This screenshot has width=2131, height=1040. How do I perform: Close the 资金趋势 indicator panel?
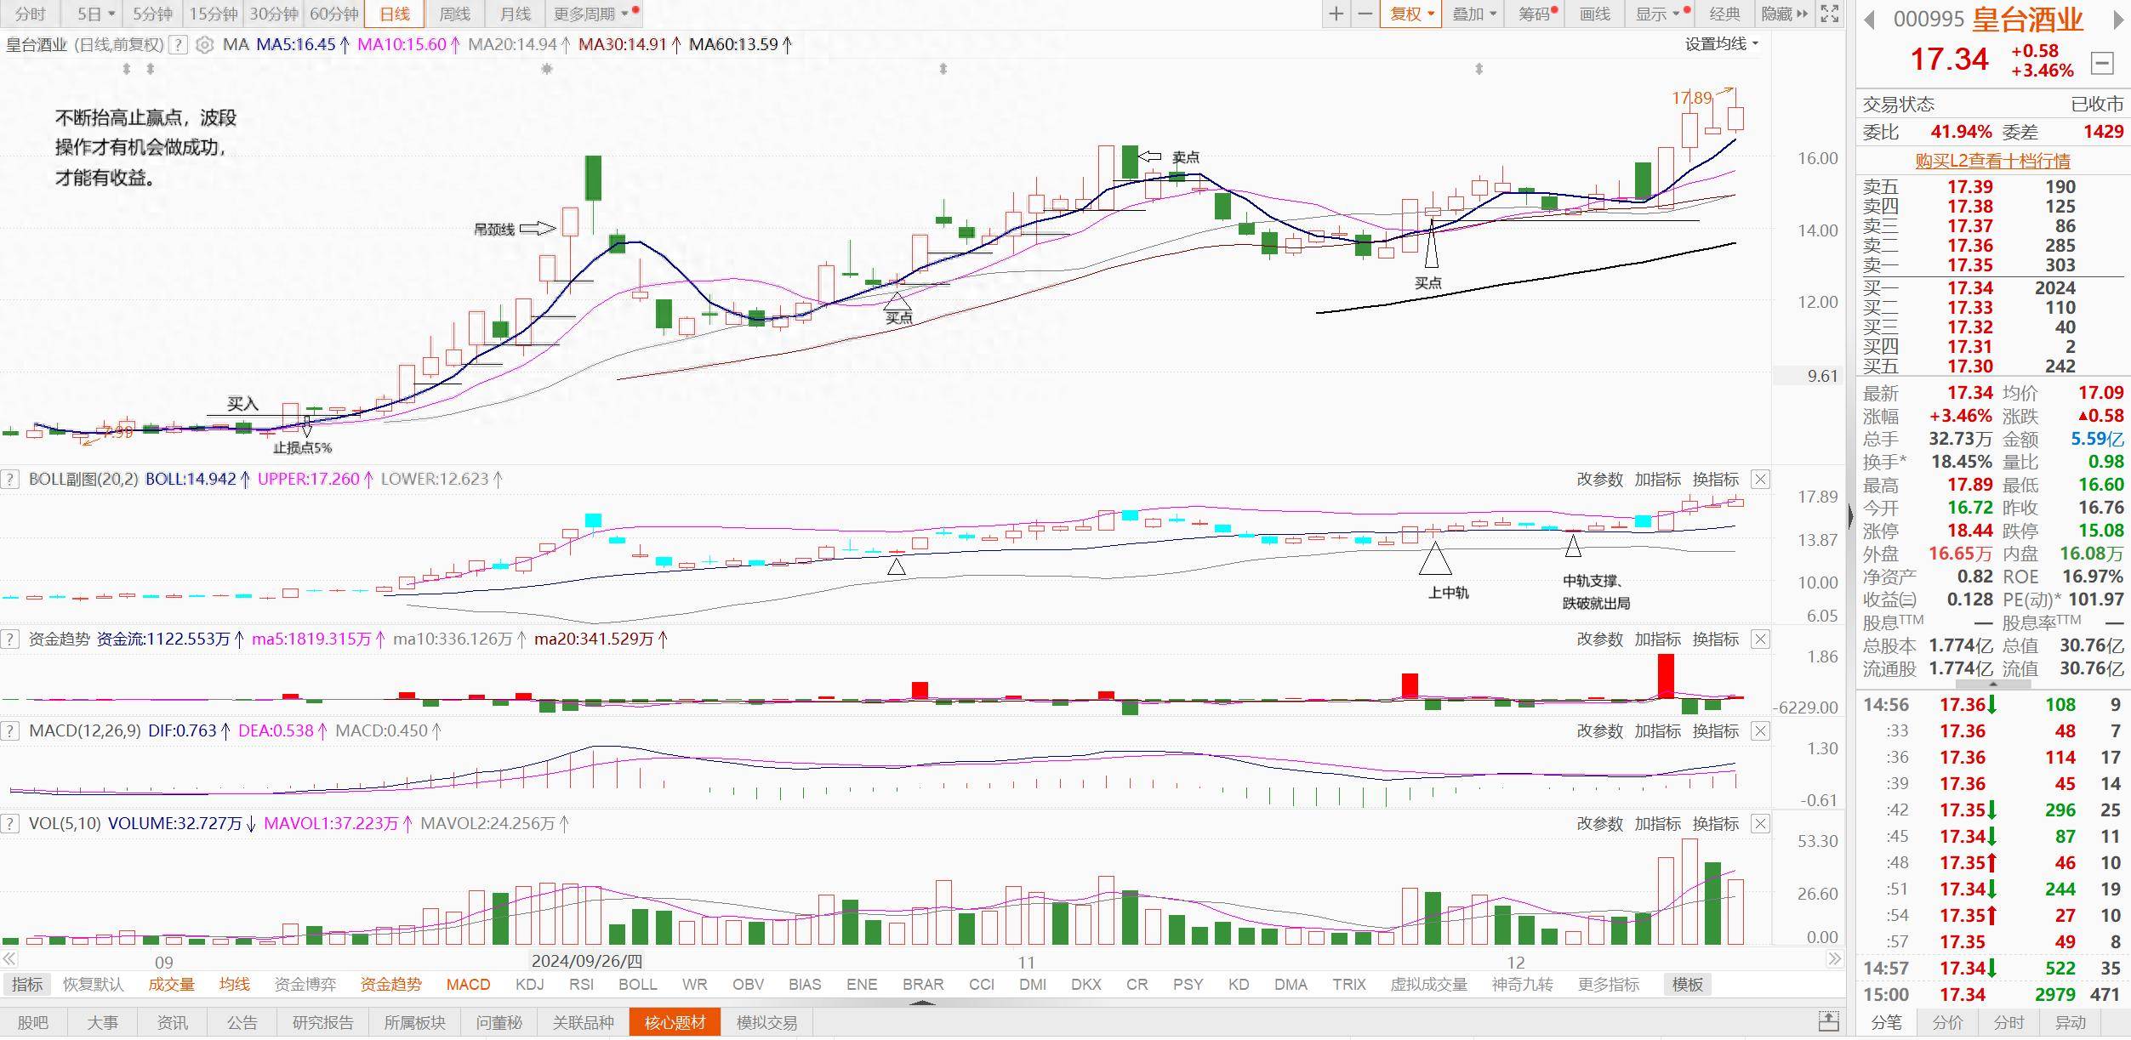tap(1760, 639)
